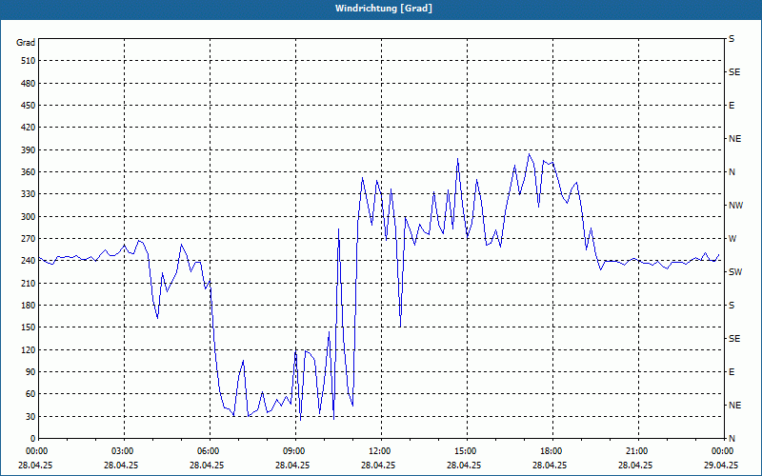Select the 06:00 time axis label
Viewport: 762px width, 476px height.
[x=210, y=451]
